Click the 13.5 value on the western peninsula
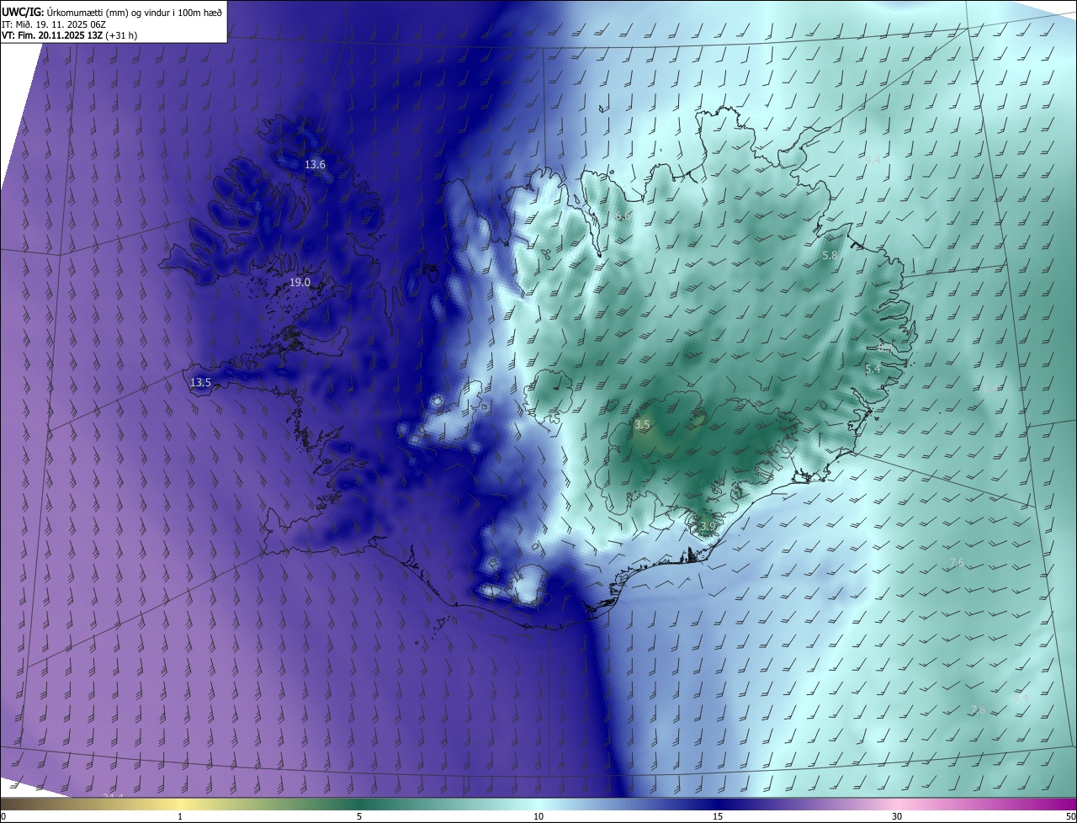 [200, 383]
